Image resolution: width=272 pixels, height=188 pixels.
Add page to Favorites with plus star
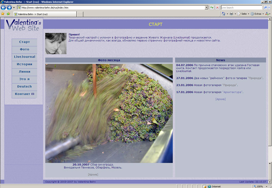(8, 14)
